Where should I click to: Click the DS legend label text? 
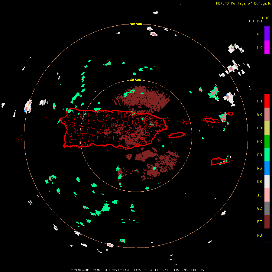click(260, 182)
